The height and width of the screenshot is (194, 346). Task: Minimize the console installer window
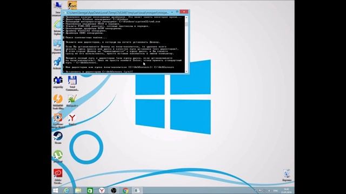coord(172,12)
